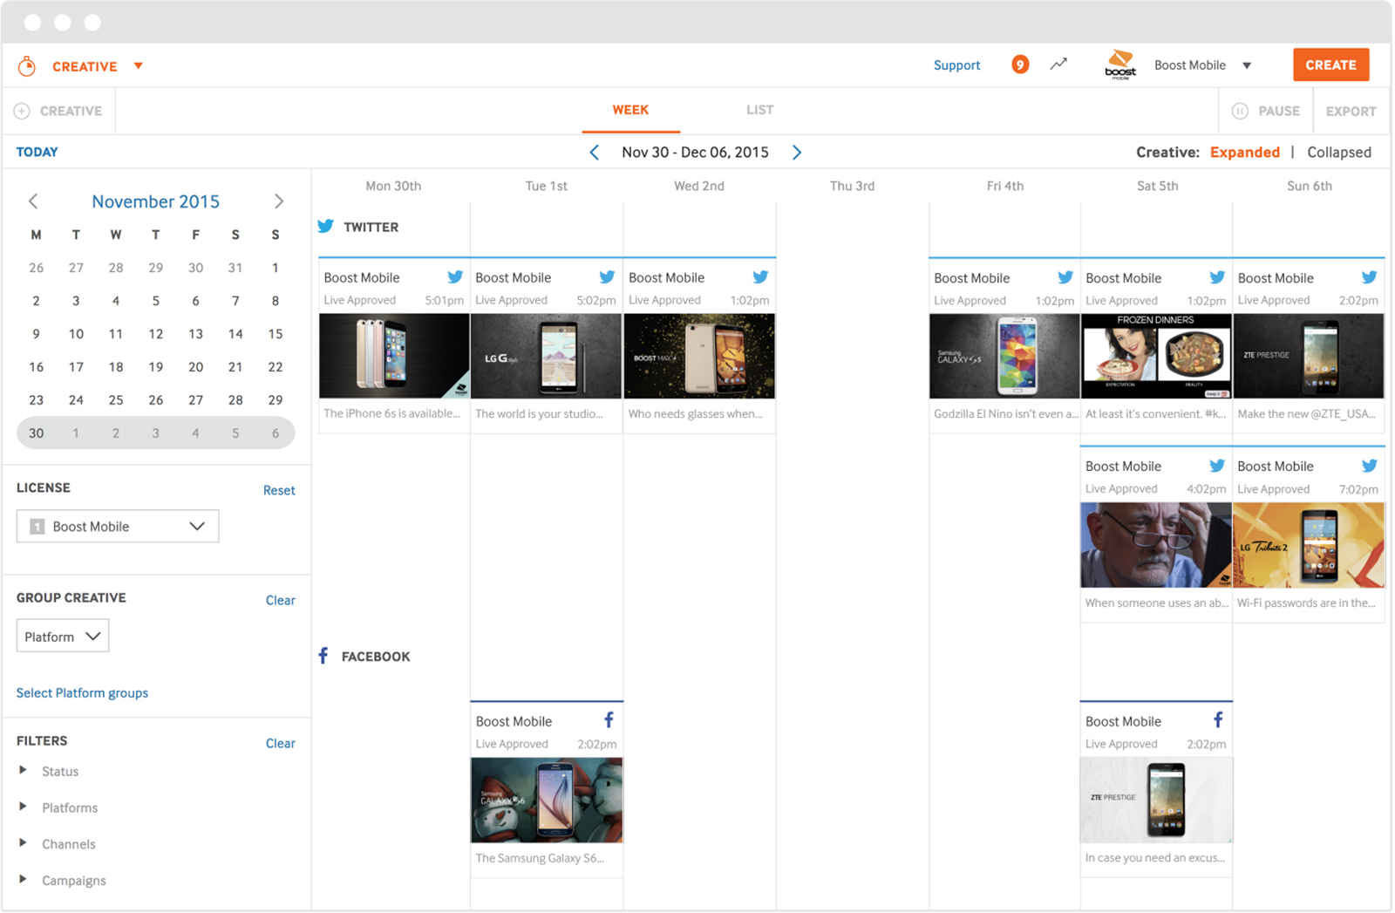The height and width of the screenshot is (913, 1395).
Task: Click the CREATIVE label in top bar
Action: click(85, 67)
